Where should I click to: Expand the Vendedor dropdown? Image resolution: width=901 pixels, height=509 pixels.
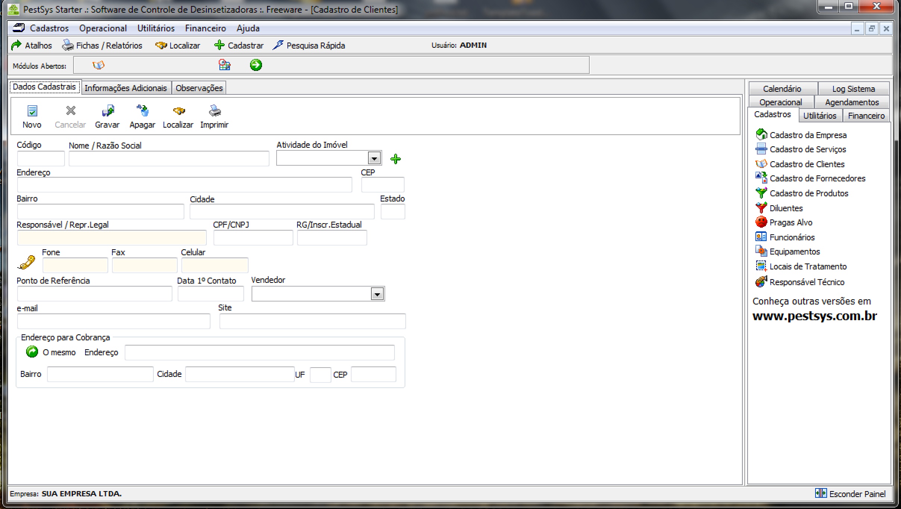tap(377, 294)
